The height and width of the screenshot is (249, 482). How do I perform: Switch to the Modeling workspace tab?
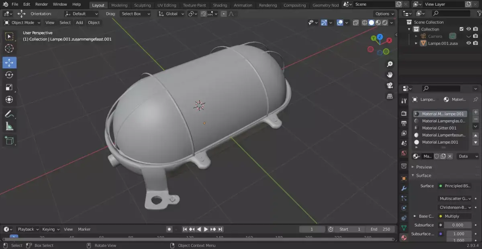click(x=119, y=5)
